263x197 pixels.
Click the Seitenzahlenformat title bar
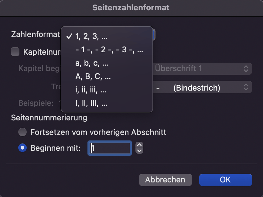(131, 7)
